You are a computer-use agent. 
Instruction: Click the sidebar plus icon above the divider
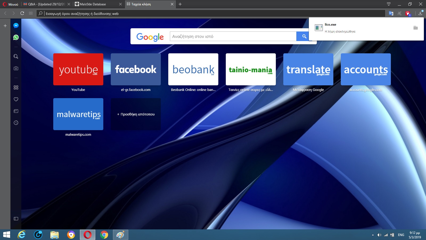(x=5, y=26)
